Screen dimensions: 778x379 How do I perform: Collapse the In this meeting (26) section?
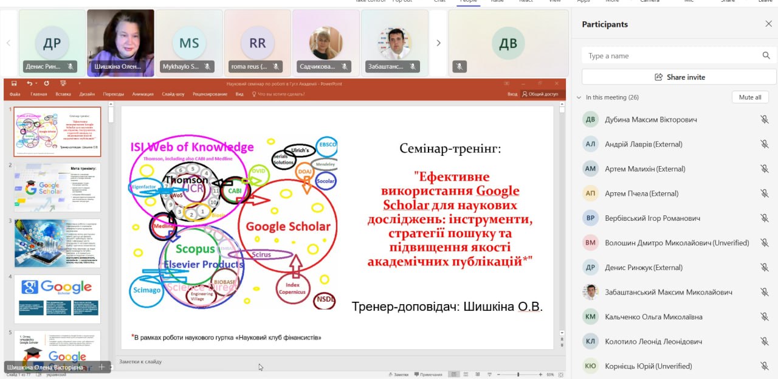[x=579, y=97]
